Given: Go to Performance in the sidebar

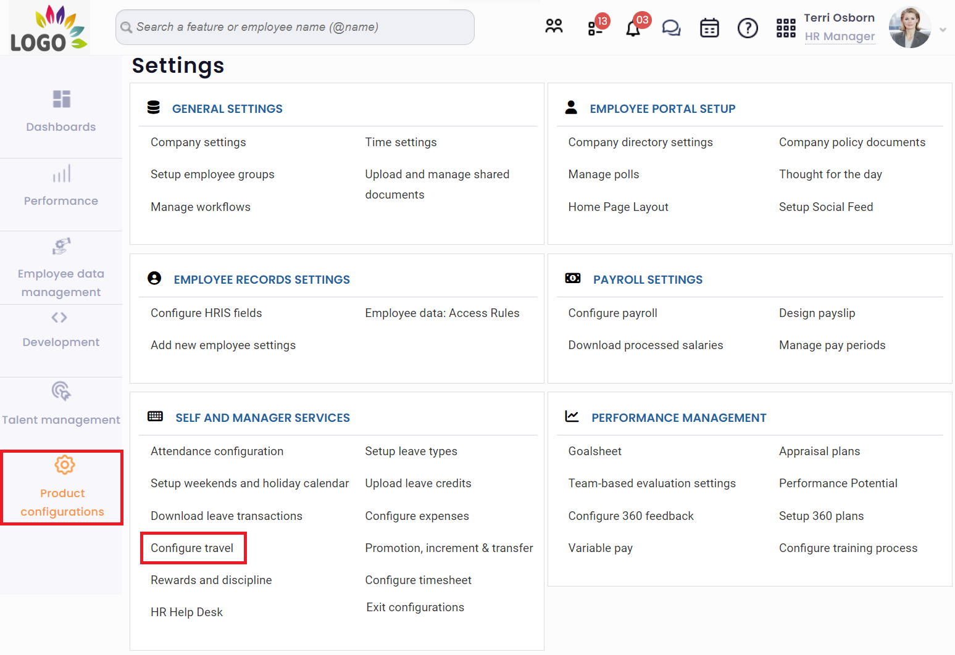Looking at the screenshot, I should 61,185.
